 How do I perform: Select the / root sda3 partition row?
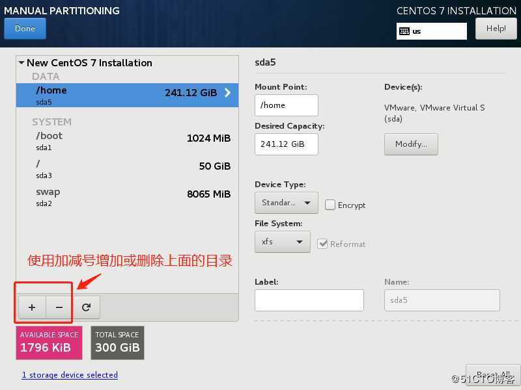tap(127, 169)
